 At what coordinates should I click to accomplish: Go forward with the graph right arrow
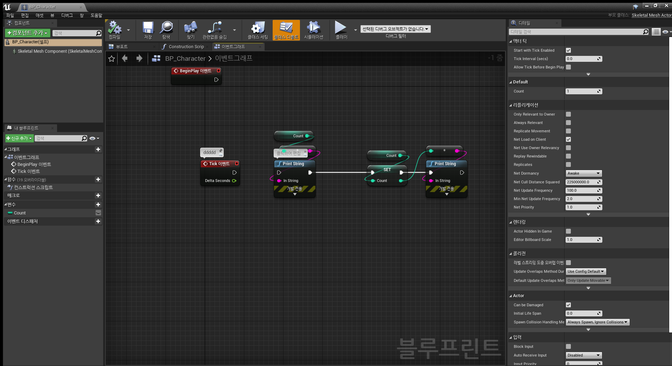[x=139, y=58]
